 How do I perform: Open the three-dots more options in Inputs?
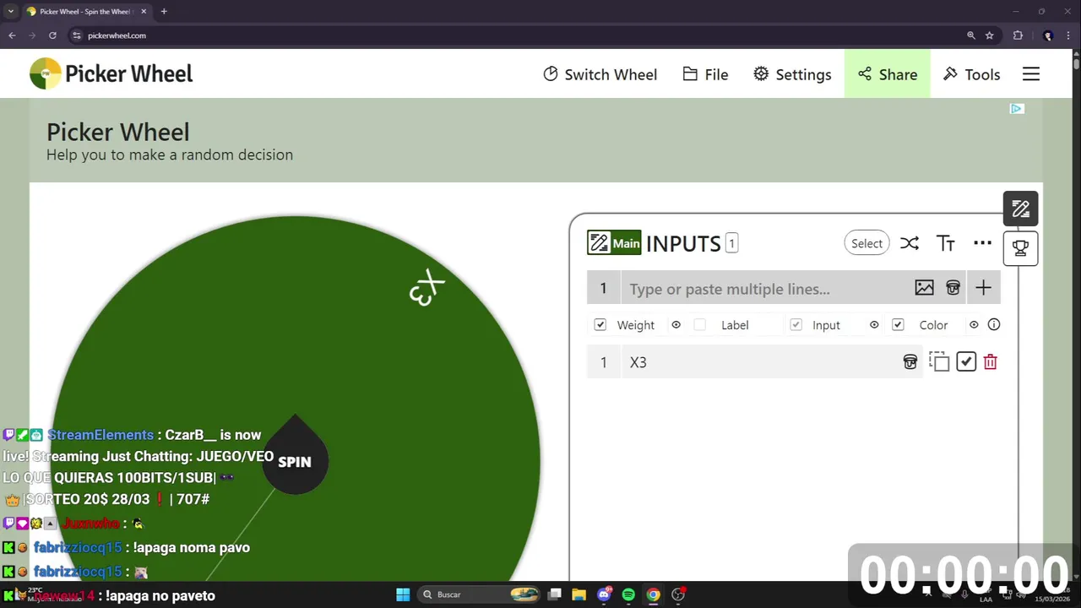coord(982,243)
